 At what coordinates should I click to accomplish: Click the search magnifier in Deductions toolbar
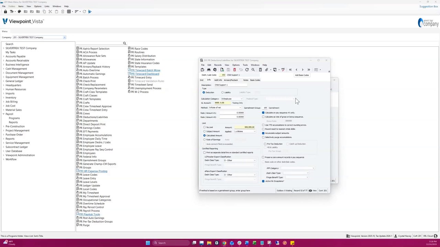coord(253,70)
